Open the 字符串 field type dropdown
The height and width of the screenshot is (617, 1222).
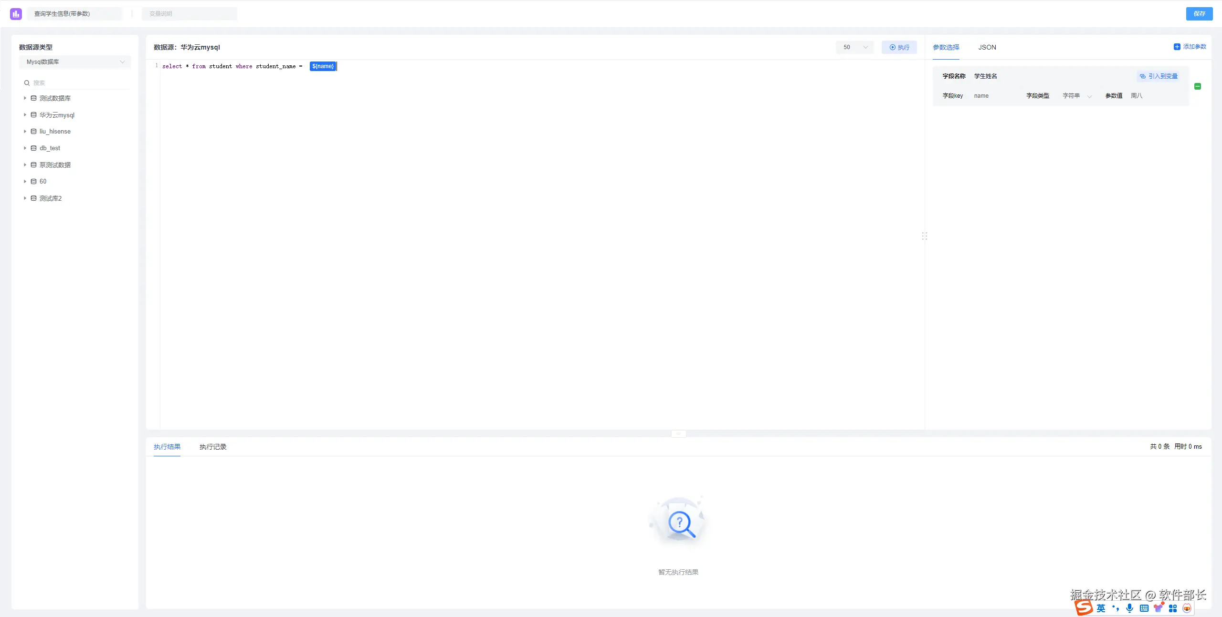(1077, 96)
